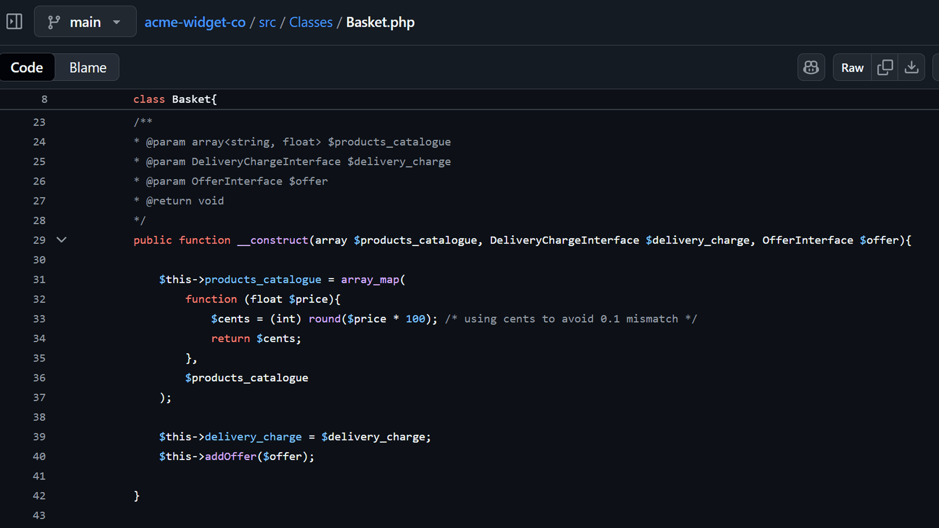
Task: Click the Copilot robot icon
Action: point(811,67)
